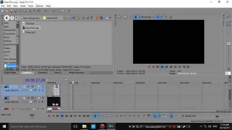Open the Tools menu
Image resolution: width=232 pixels, height=130 pixels.
point(30,6)
